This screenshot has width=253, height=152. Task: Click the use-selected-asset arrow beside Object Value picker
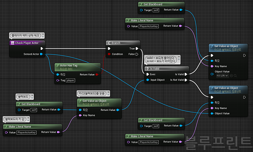click(231, 75)
